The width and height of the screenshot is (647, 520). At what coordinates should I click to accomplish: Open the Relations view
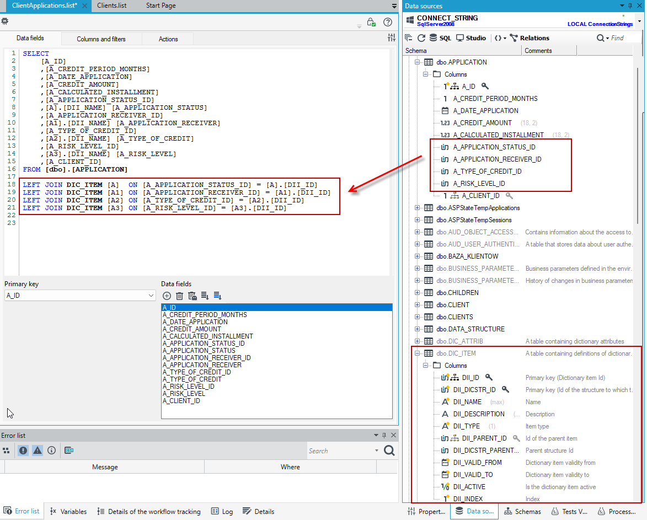click(530, 38)
